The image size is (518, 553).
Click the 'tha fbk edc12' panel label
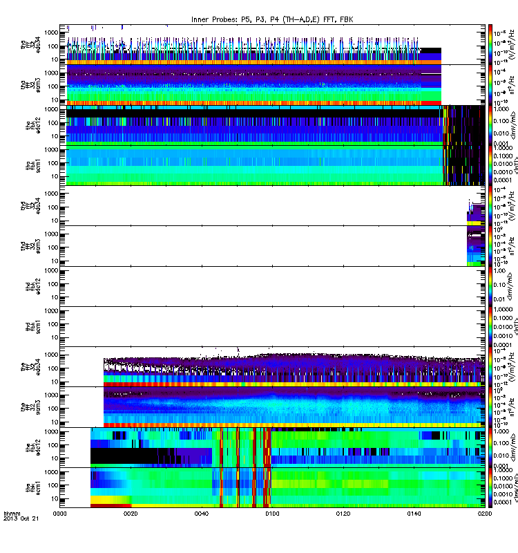(x=33, y=125)
